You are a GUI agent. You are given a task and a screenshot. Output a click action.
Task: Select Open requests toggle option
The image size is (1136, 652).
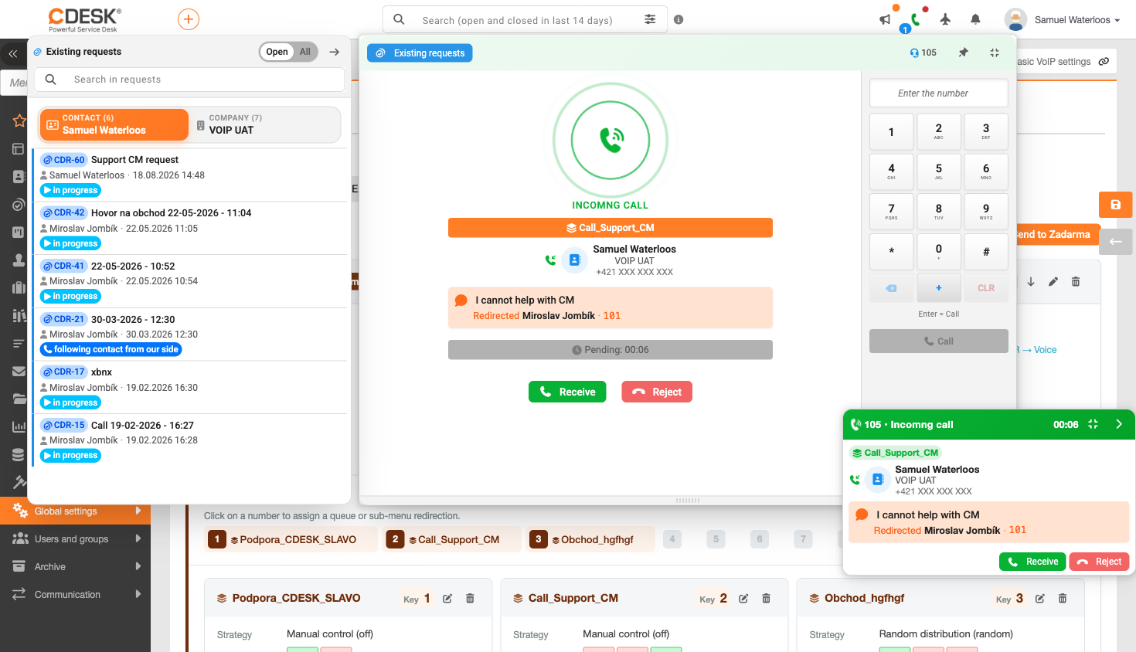pyautogui.click(x=277, y=52)
